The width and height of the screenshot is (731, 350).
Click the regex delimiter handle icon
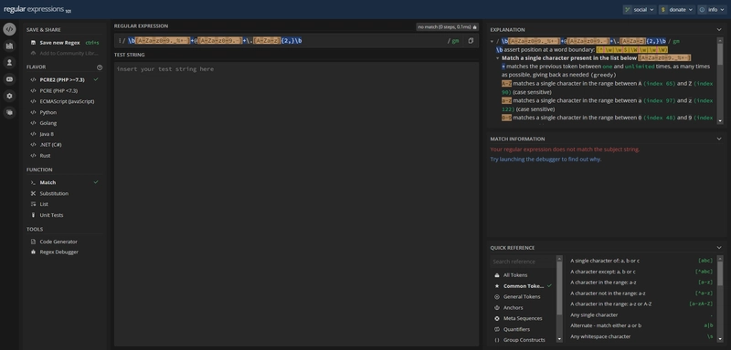point(120,40)
